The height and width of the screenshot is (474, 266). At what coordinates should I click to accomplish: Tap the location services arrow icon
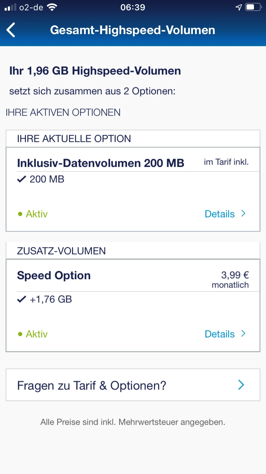239,7
